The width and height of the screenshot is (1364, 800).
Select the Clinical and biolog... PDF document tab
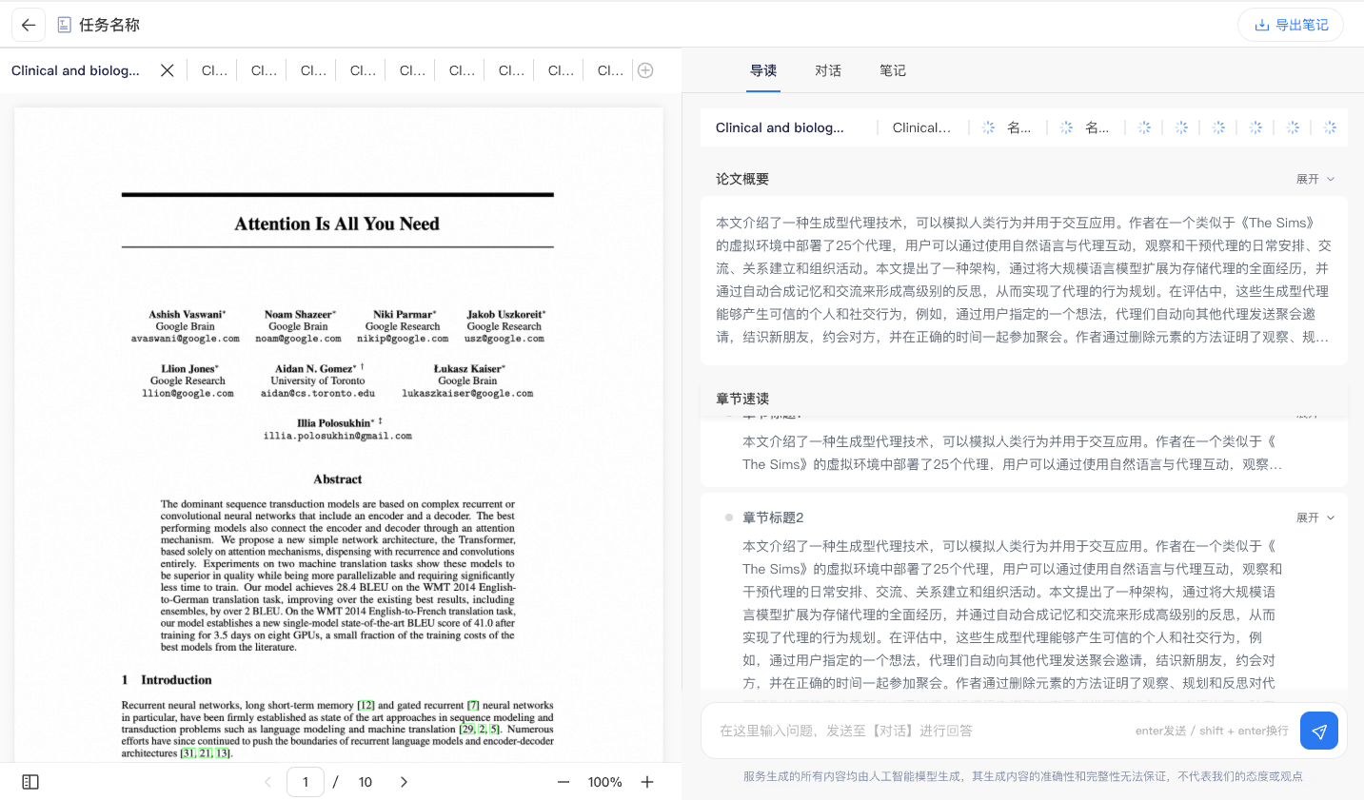coord(75,70)
